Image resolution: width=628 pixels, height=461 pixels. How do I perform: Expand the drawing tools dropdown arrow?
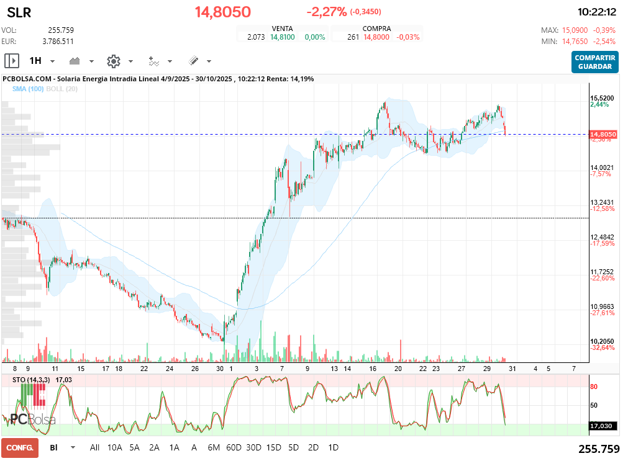209,61
